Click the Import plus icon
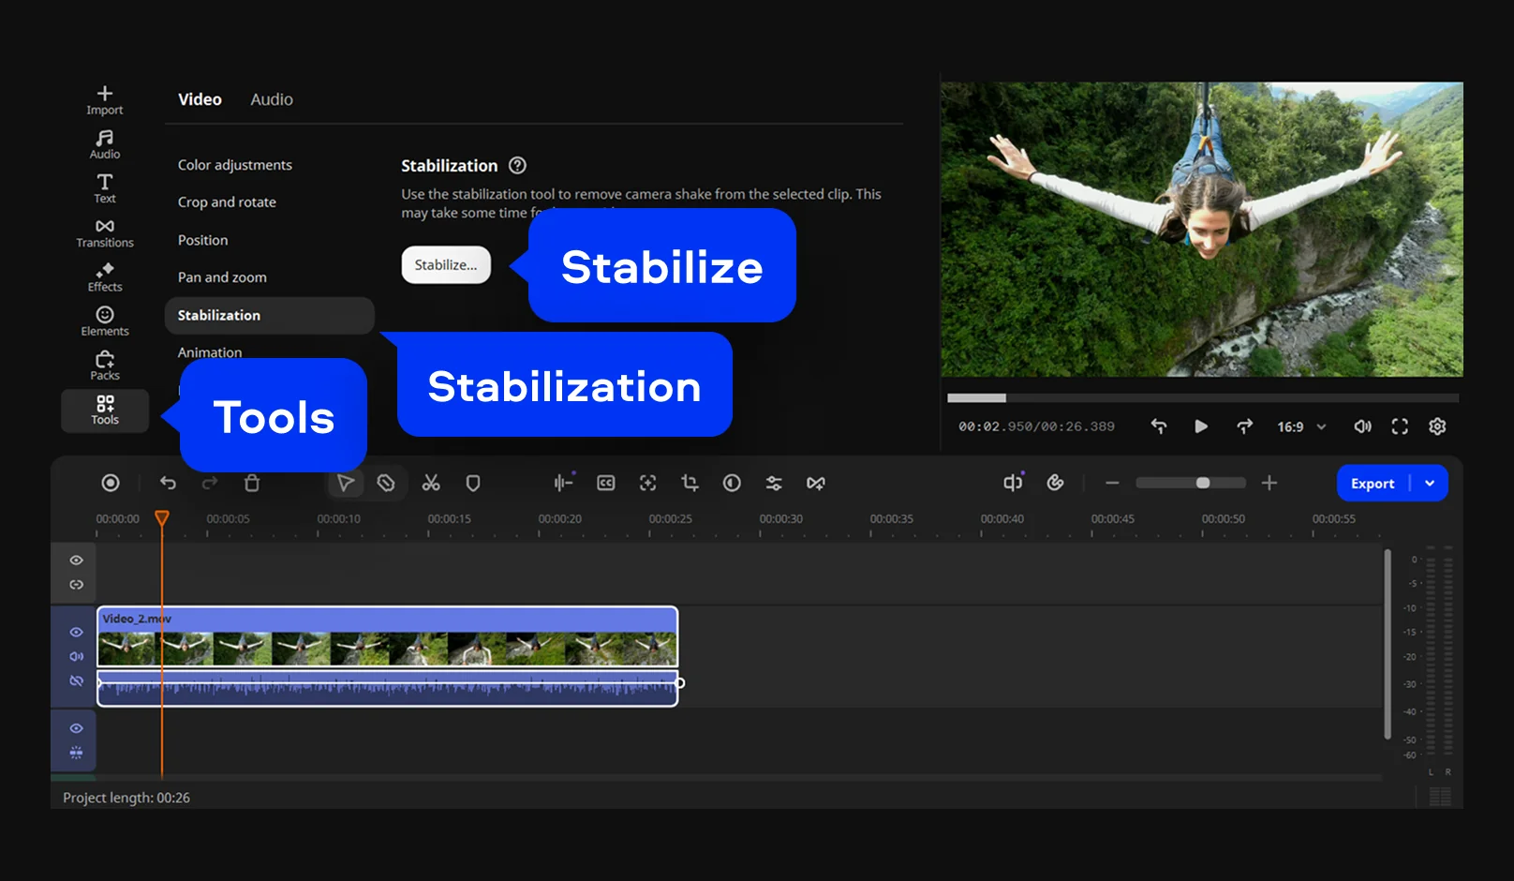 105,94
